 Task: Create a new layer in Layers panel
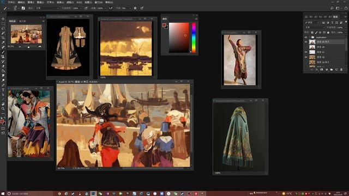tap(336, 70)
